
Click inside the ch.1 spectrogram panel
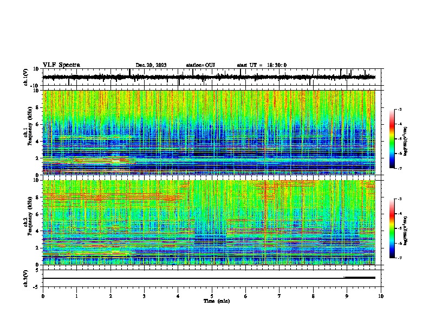(209, 132)
